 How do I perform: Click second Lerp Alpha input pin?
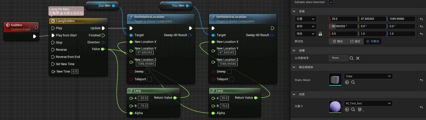pos(213,113)
